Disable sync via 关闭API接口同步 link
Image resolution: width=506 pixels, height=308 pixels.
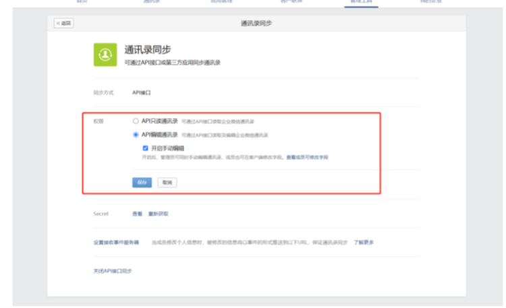tap(113, 270)
